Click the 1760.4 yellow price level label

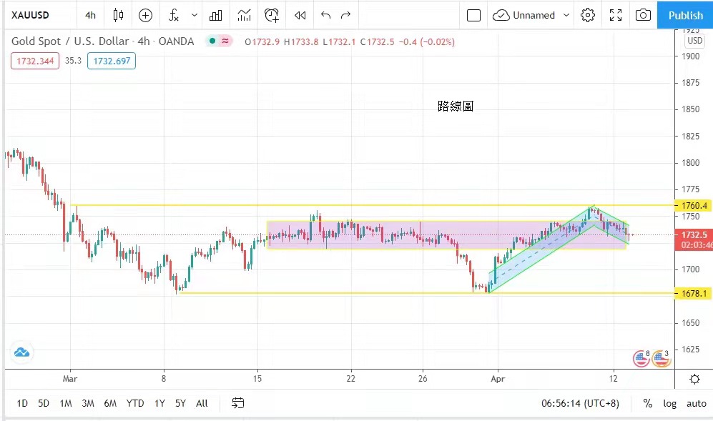(691, 206)
